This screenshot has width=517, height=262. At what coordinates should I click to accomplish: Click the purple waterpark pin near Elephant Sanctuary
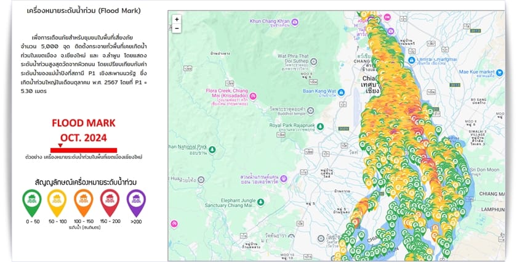[x=285, y=178]
